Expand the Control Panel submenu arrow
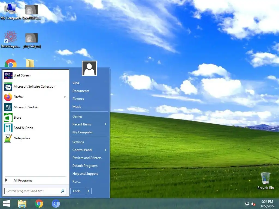The height and width of the screenshot is (209, 279). [x=106, y=150]
